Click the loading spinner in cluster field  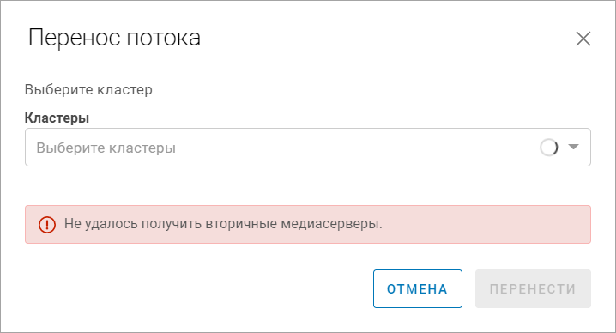pos(548,148)
